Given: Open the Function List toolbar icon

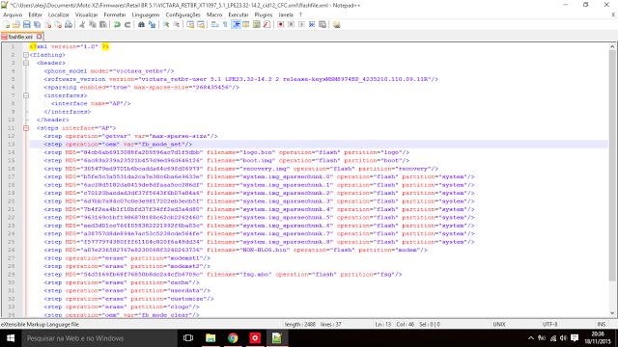Looking at the screenshot, I should tap(267, 25).
